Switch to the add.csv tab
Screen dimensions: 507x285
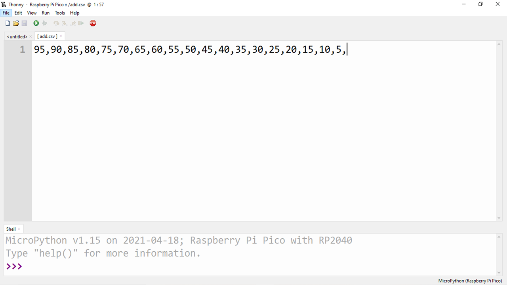click(x=47, y=36)
